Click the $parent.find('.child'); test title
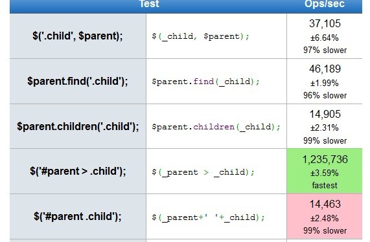This screenshot has height=242, width=370. tap(78, 82)
